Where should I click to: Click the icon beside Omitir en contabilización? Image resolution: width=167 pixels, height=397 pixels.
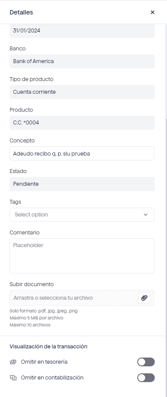pyautogui.click(x=13, y=378)
